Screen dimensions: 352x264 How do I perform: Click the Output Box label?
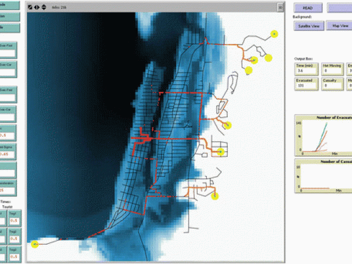303,59
